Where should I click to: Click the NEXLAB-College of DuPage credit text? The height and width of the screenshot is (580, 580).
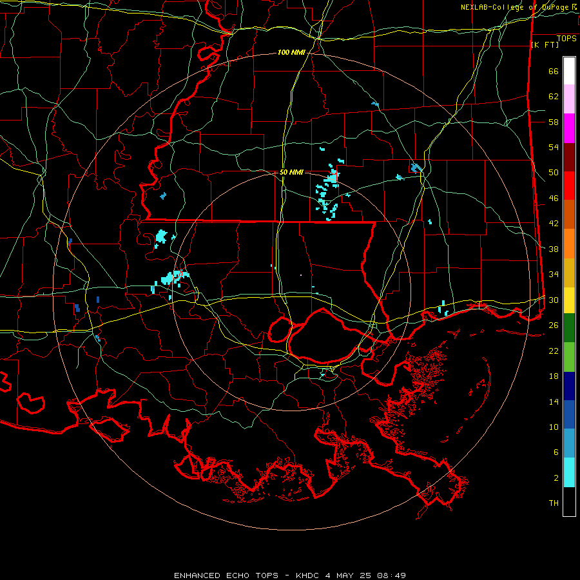coord(518,7)
